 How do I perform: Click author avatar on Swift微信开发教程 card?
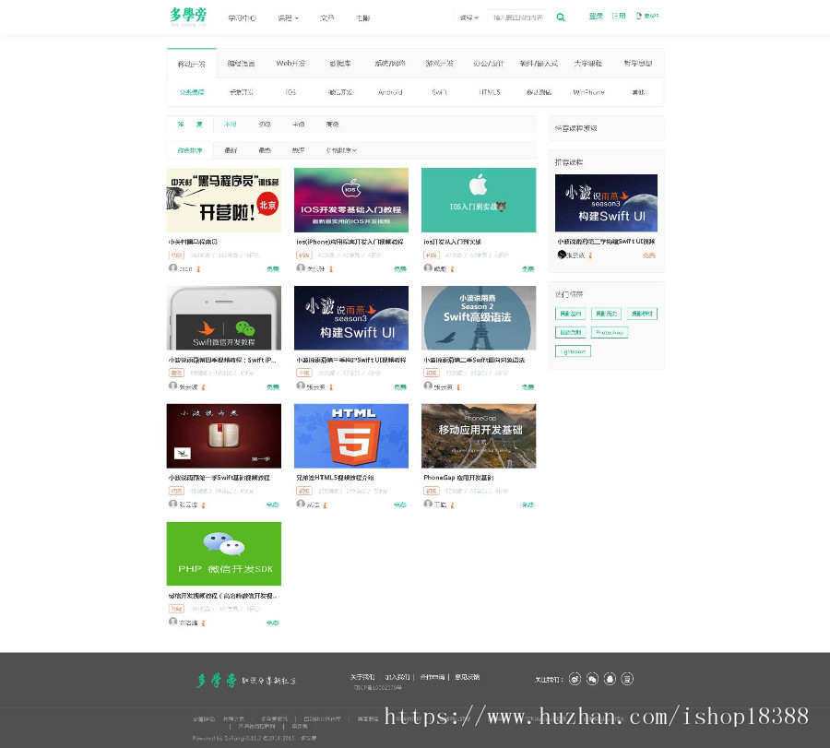[x=173, y=386]
